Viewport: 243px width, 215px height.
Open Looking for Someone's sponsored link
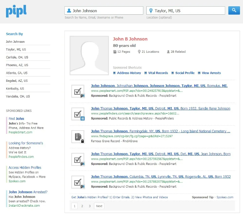(x=26, y=143)
